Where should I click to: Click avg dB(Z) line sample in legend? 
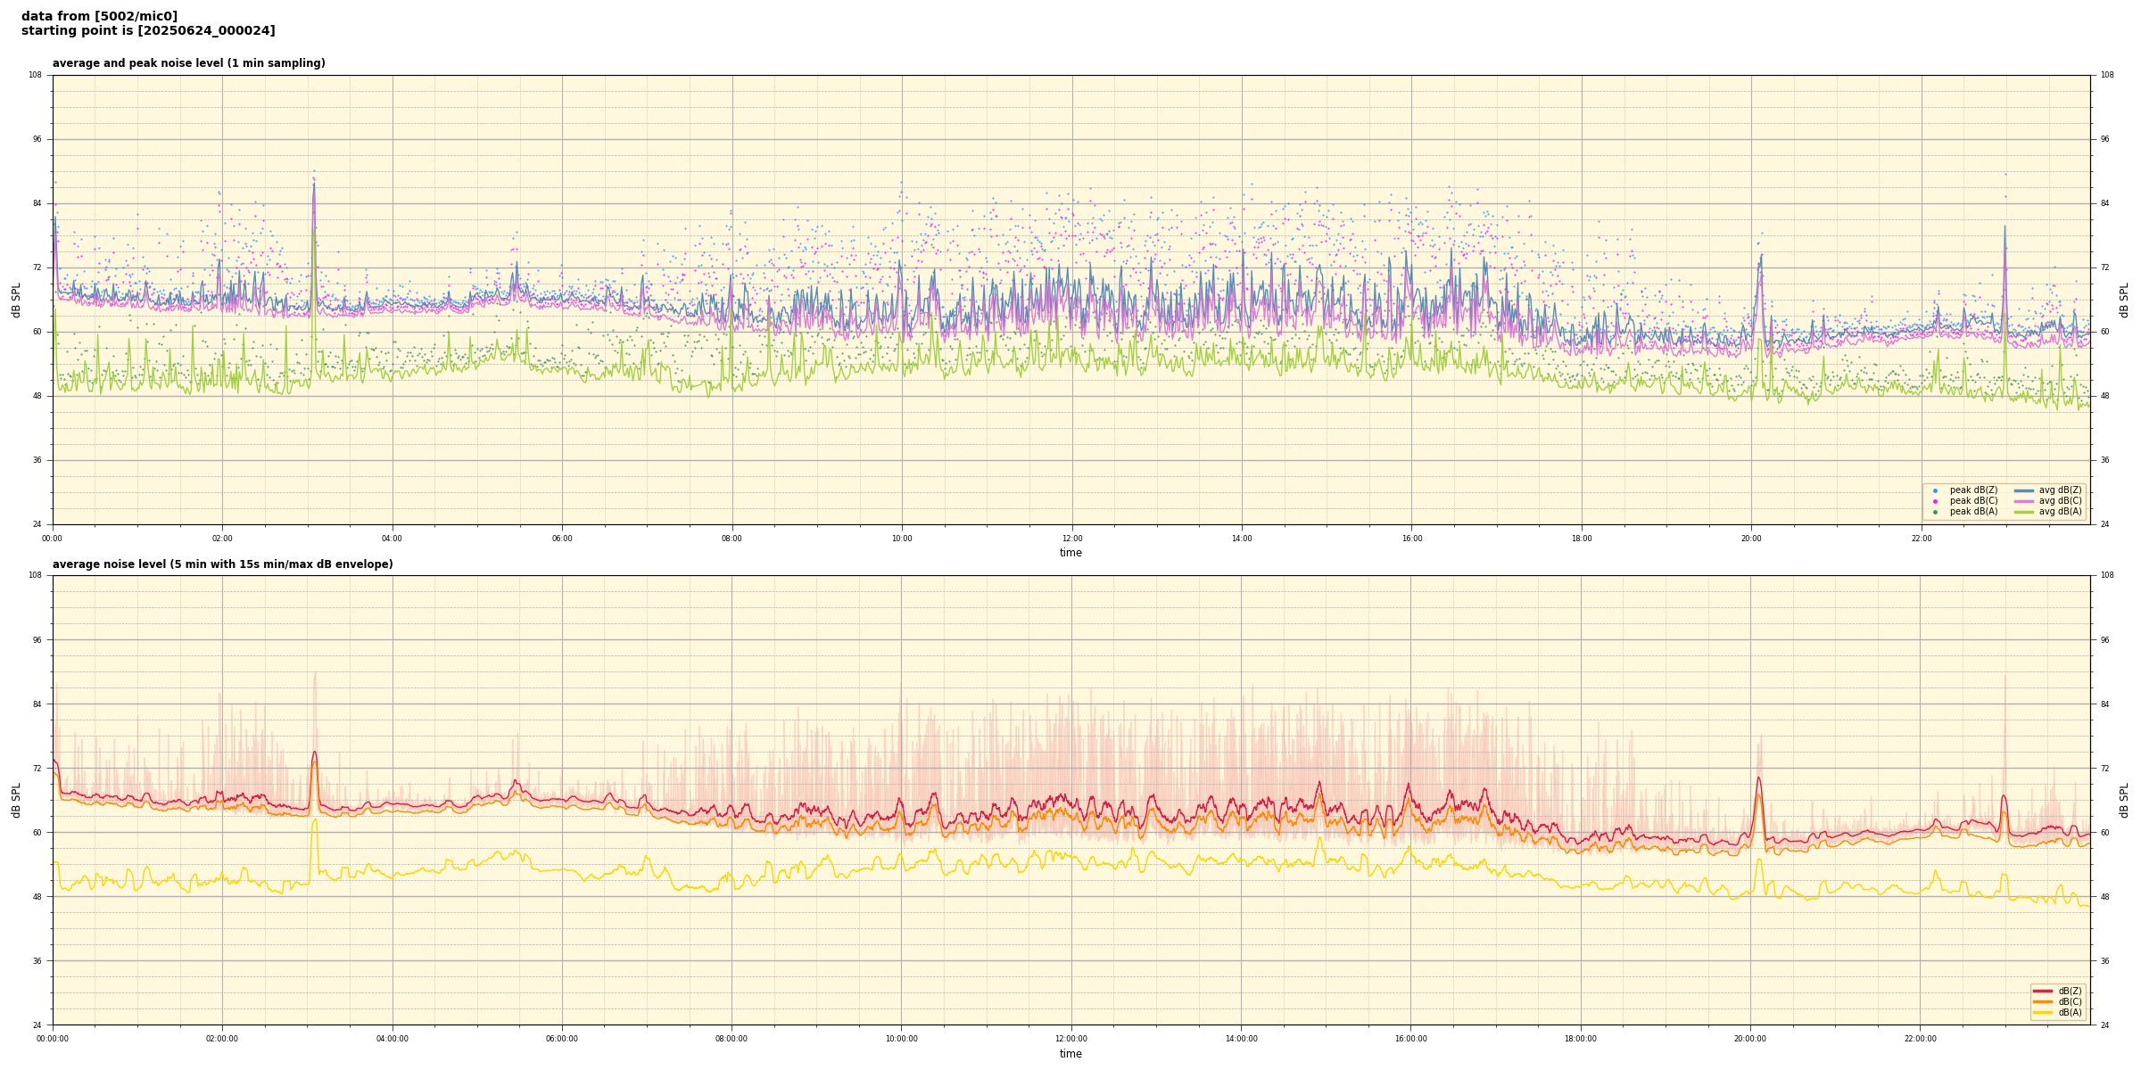click(2024, 490)
